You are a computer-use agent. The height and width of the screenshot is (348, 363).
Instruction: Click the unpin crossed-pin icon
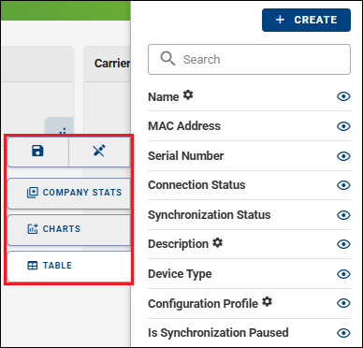click(x=99, y=151)
